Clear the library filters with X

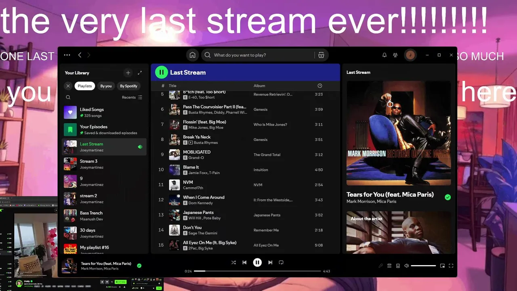point(68,86)
